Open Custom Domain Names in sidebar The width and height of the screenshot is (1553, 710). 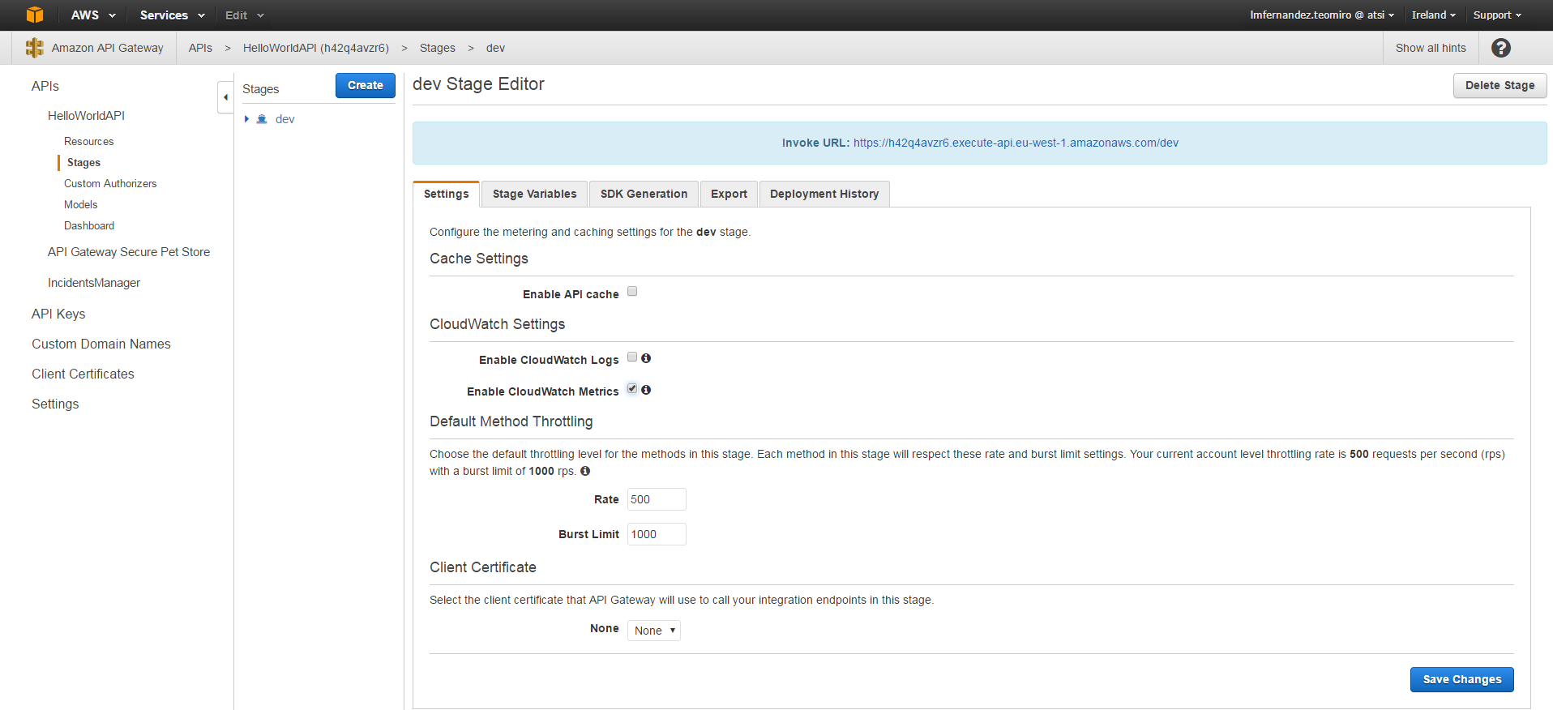pos(101,344)
